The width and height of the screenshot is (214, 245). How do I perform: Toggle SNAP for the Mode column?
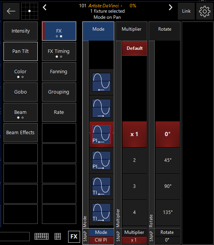tap(85, 236)
